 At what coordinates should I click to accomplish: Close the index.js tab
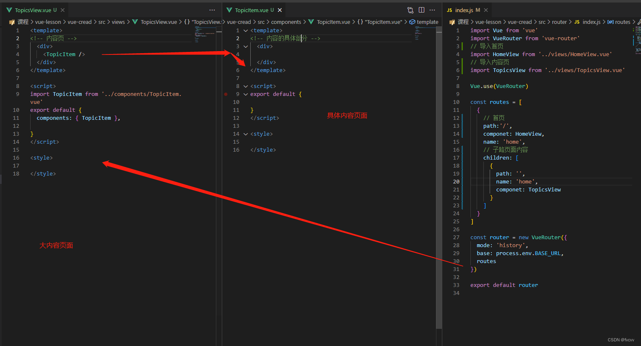pyautogui.click(x=486, y=10)
